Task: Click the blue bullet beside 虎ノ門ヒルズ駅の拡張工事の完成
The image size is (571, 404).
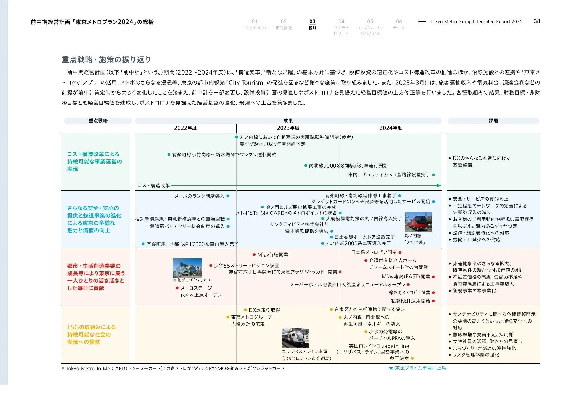Action: click(x=262, y=207)
